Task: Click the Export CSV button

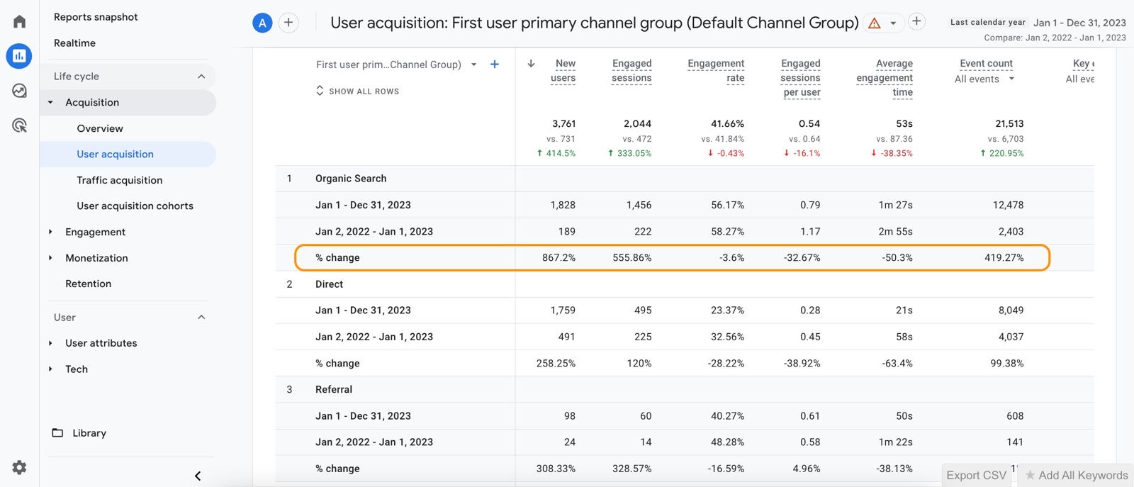Action: (976, 475)
